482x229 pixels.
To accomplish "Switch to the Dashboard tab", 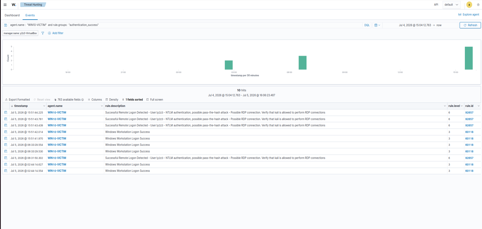I will click(12, 15).
